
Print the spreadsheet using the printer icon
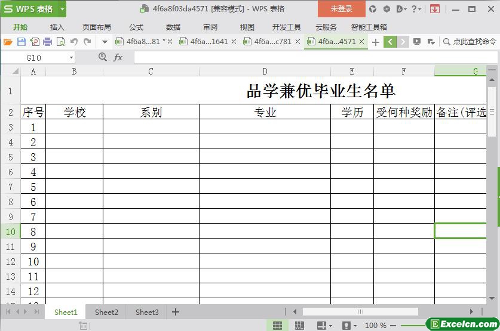click(48, 42)
